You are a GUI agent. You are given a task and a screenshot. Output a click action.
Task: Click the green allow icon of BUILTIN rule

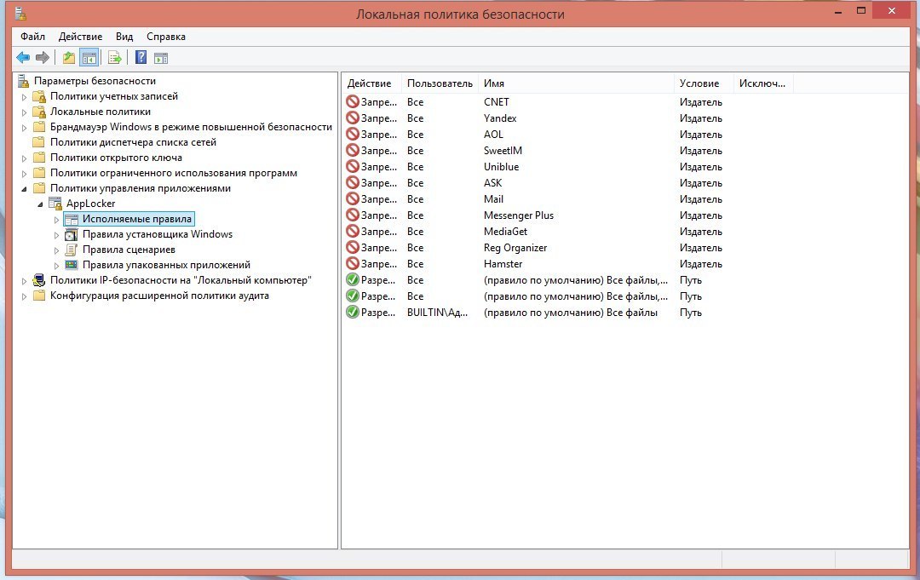(x=353, y=313)
